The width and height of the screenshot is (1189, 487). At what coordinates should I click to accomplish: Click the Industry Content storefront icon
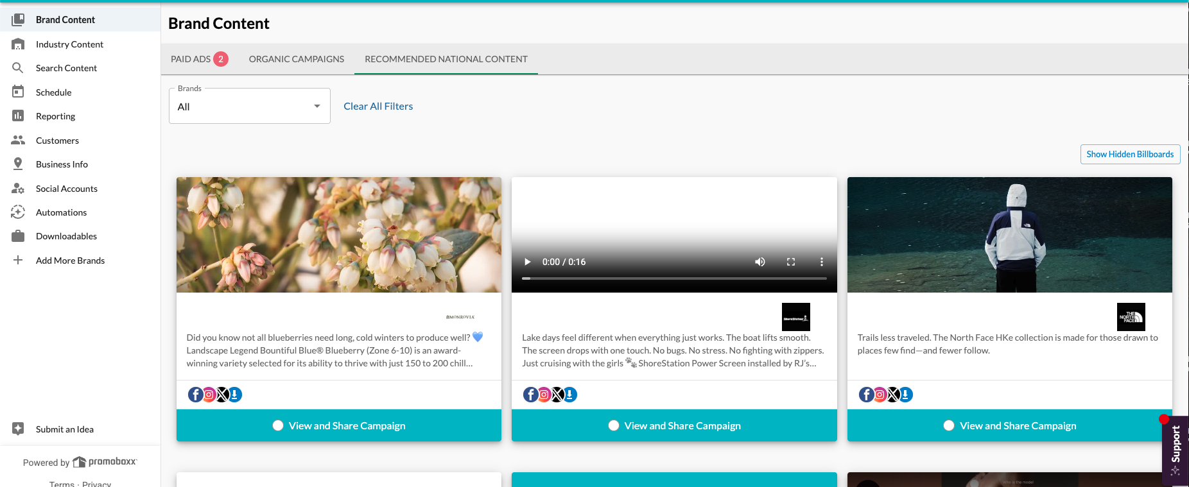[x=18, y=44]
